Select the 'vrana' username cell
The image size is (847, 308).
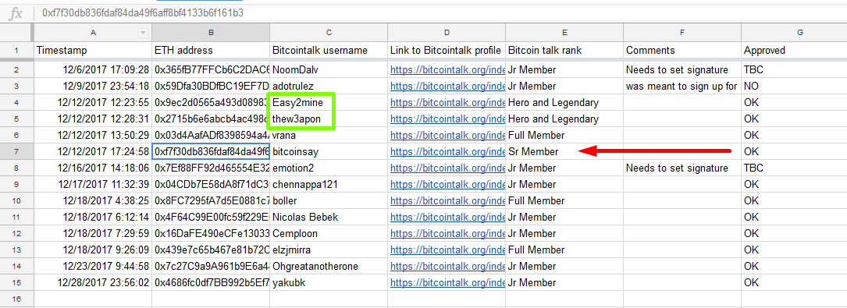coord(329,136)
